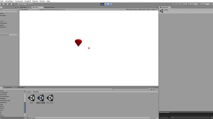Click the Project folder tree scrollbar
This screenshot has width=213, height=119.
[25, 107]
